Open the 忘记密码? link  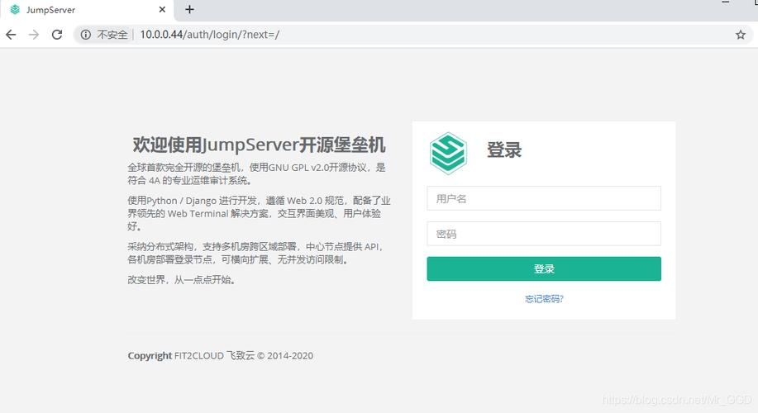[545, 299]
